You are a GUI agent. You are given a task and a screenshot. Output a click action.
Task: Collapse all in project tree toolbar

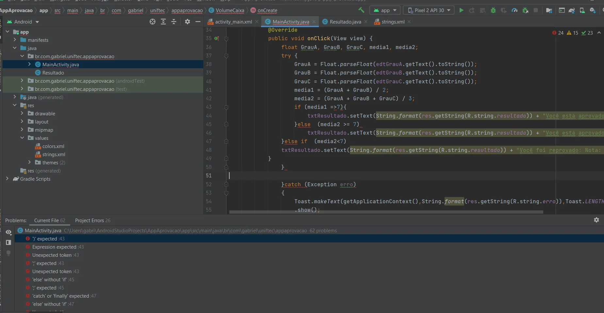point(174,22)
